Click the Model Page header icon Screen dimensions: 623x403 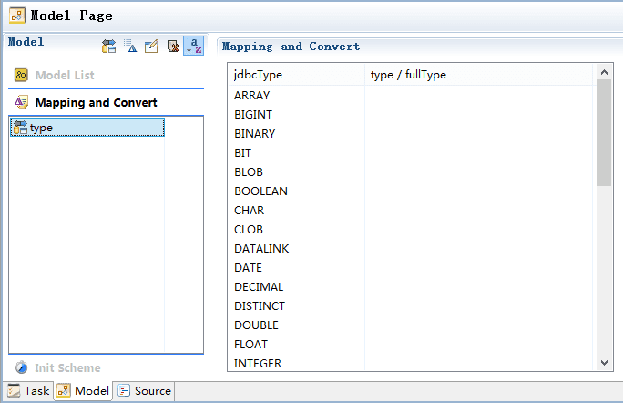tap(17, 15)
